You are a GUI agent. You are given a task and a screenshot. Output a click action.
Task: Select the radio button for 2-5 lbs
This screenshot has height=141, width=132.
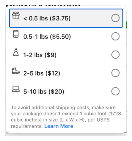(115, 73)
